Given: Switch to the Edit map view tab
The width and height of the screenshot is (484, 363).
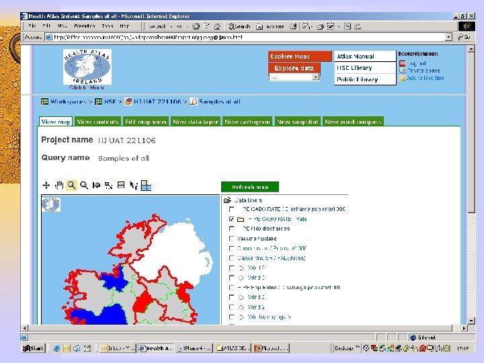Looking at the screenshot, I should click(146, 122).
